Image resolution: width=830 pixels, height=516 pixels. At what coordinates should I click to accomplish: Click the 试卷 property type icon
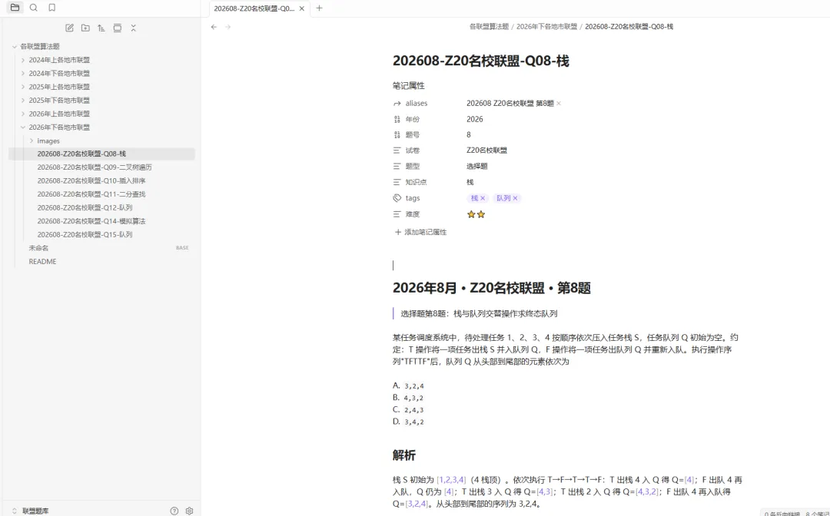pos(397,150)
